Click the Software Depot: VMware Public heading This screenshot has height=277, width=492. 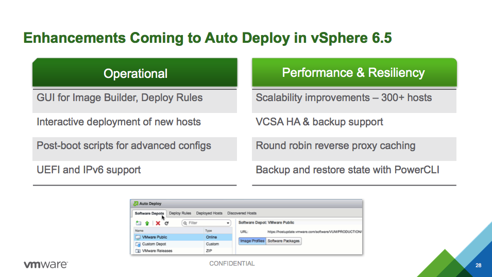(266, 222)
